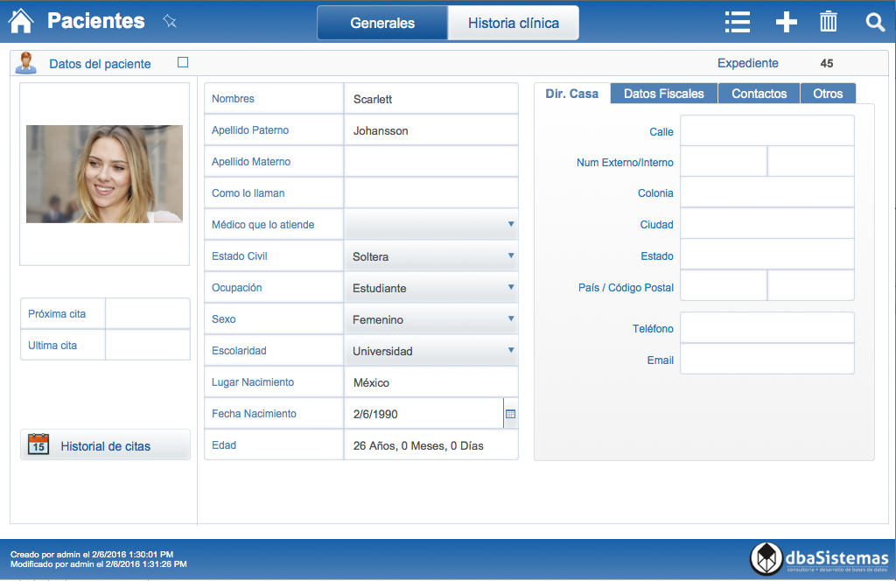Open the Estado Civil dropdown
The height and width of the screenshot is (581, 896).
pos(511,256)
